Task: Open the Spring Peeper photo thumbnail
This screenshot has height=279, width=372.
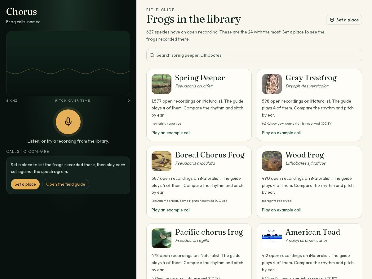Action: tap(162, 84)
